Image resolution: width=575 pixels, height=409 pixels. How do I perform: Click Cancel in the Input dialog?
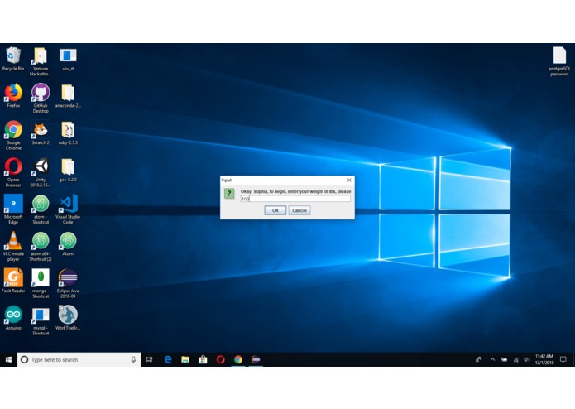pos(299,210)
